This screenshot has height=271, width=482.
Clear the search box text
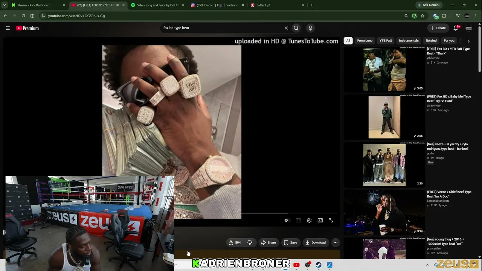[x=286, y=28]
